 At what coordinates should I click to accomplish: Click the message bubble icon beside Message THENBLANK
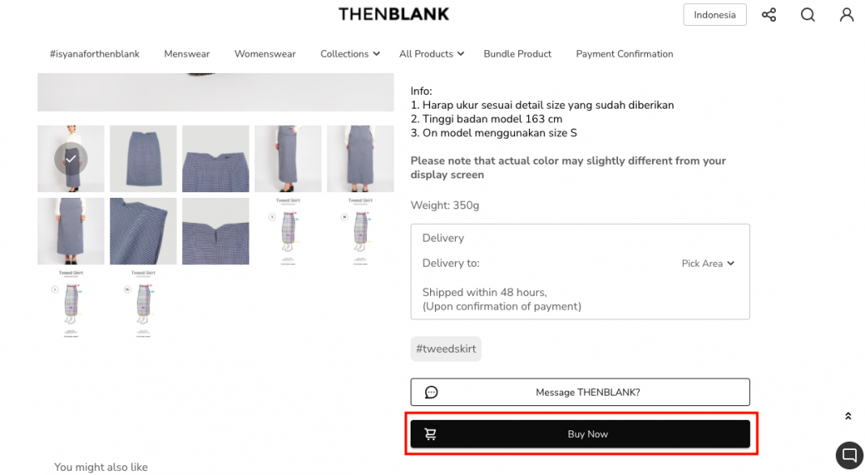click(432, 392)
